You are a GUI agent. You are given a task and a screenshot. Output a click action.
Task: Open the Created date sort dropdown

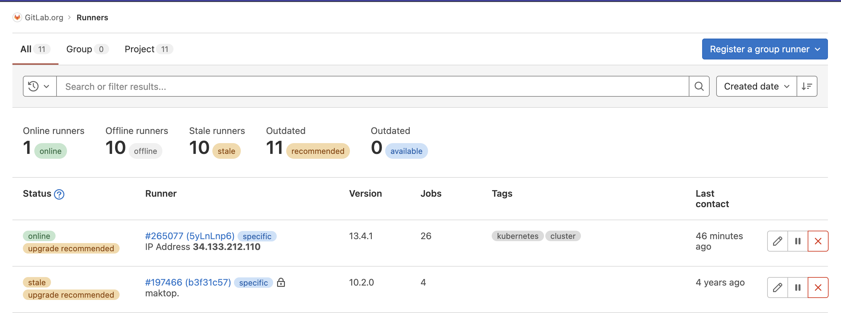tap(756, 86)
